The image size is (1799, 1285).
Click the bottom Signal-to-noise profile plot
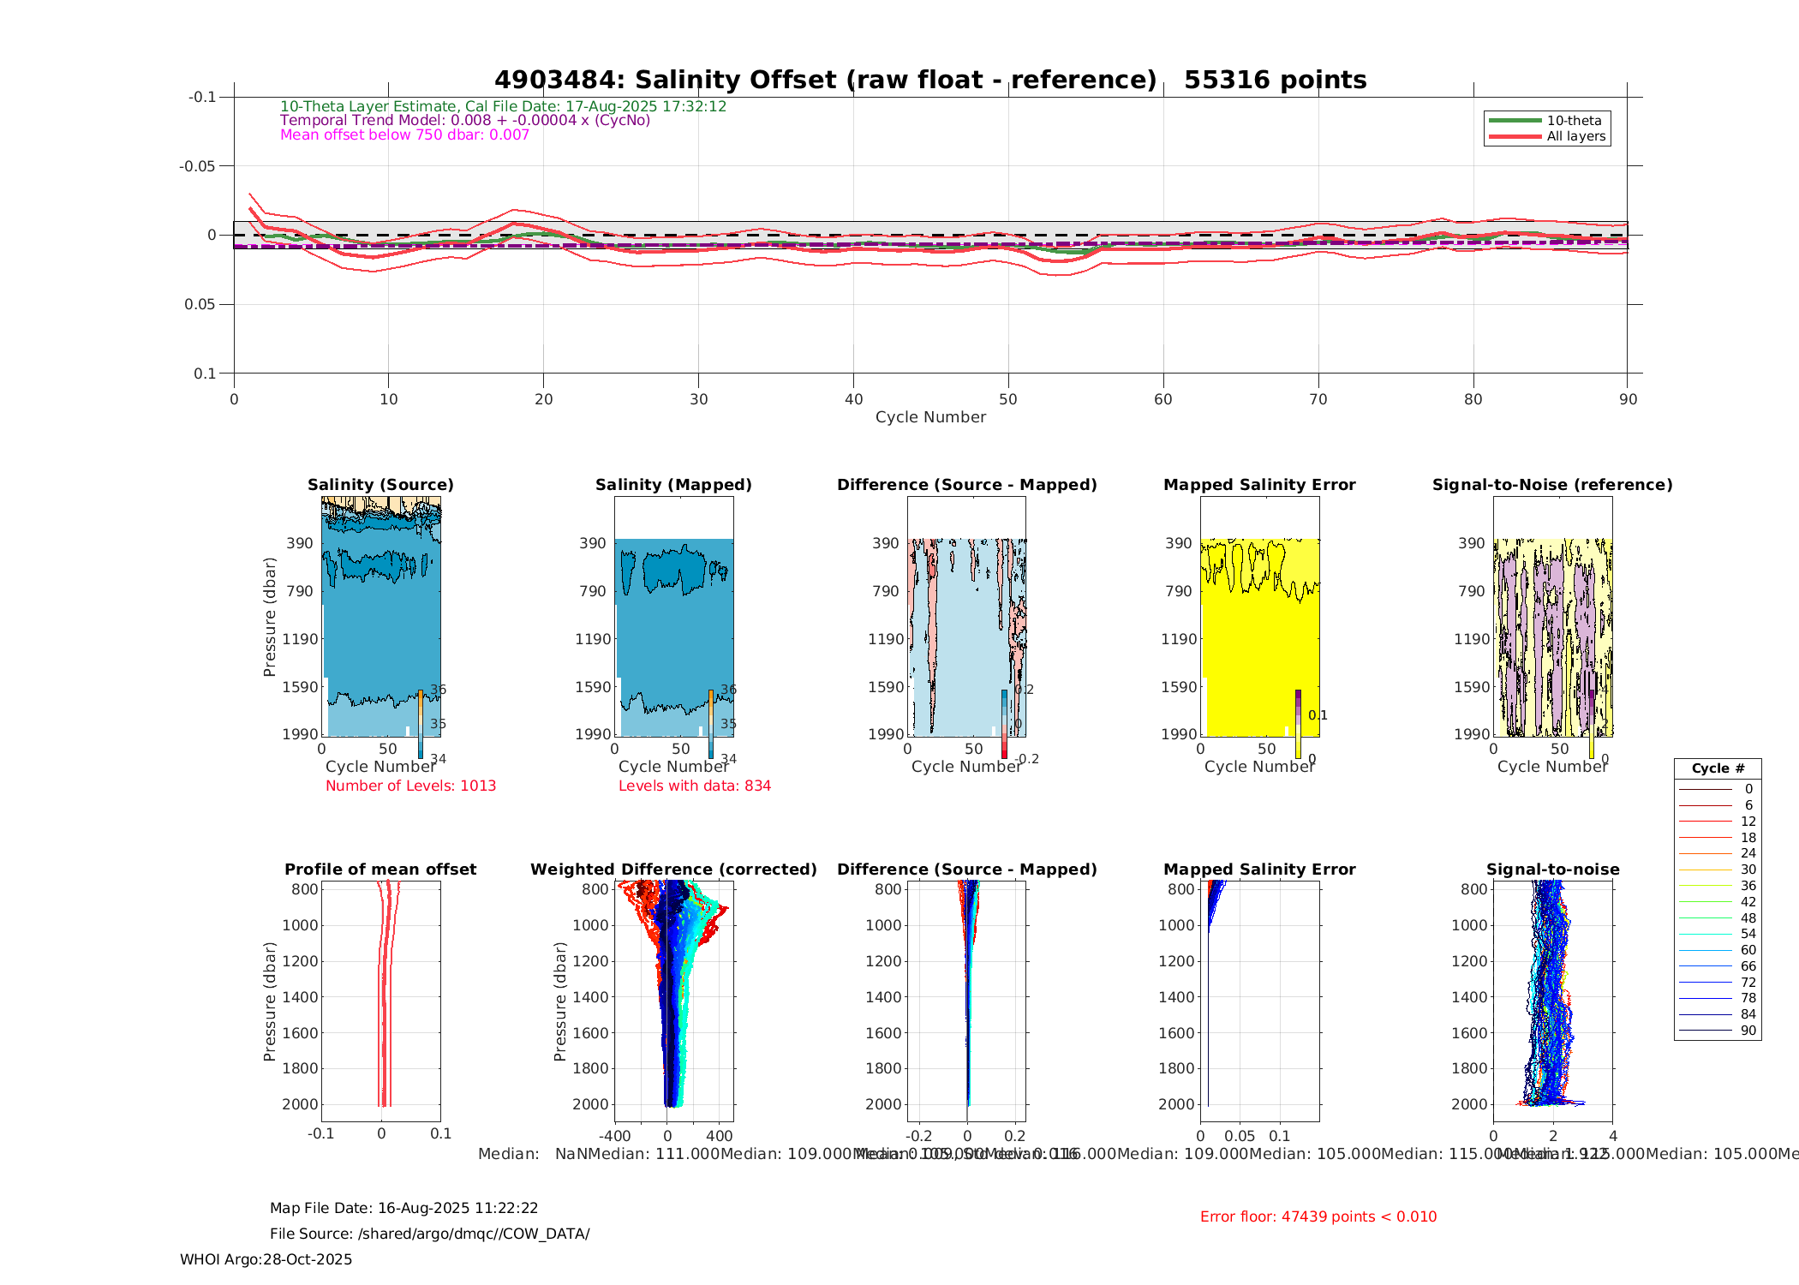click(x=1552, y=1001)
